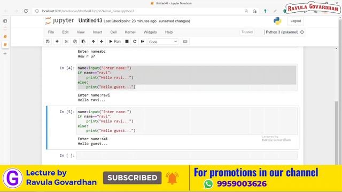Screen dimensions: 342x192
Task: Open the command palette keyboard icon
Action: tap(185, 42)
